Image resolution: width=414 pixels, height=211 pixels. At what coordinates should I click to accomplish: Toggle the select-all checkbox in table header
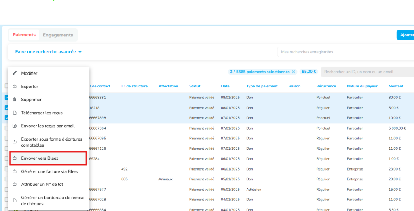coord(6,86)
